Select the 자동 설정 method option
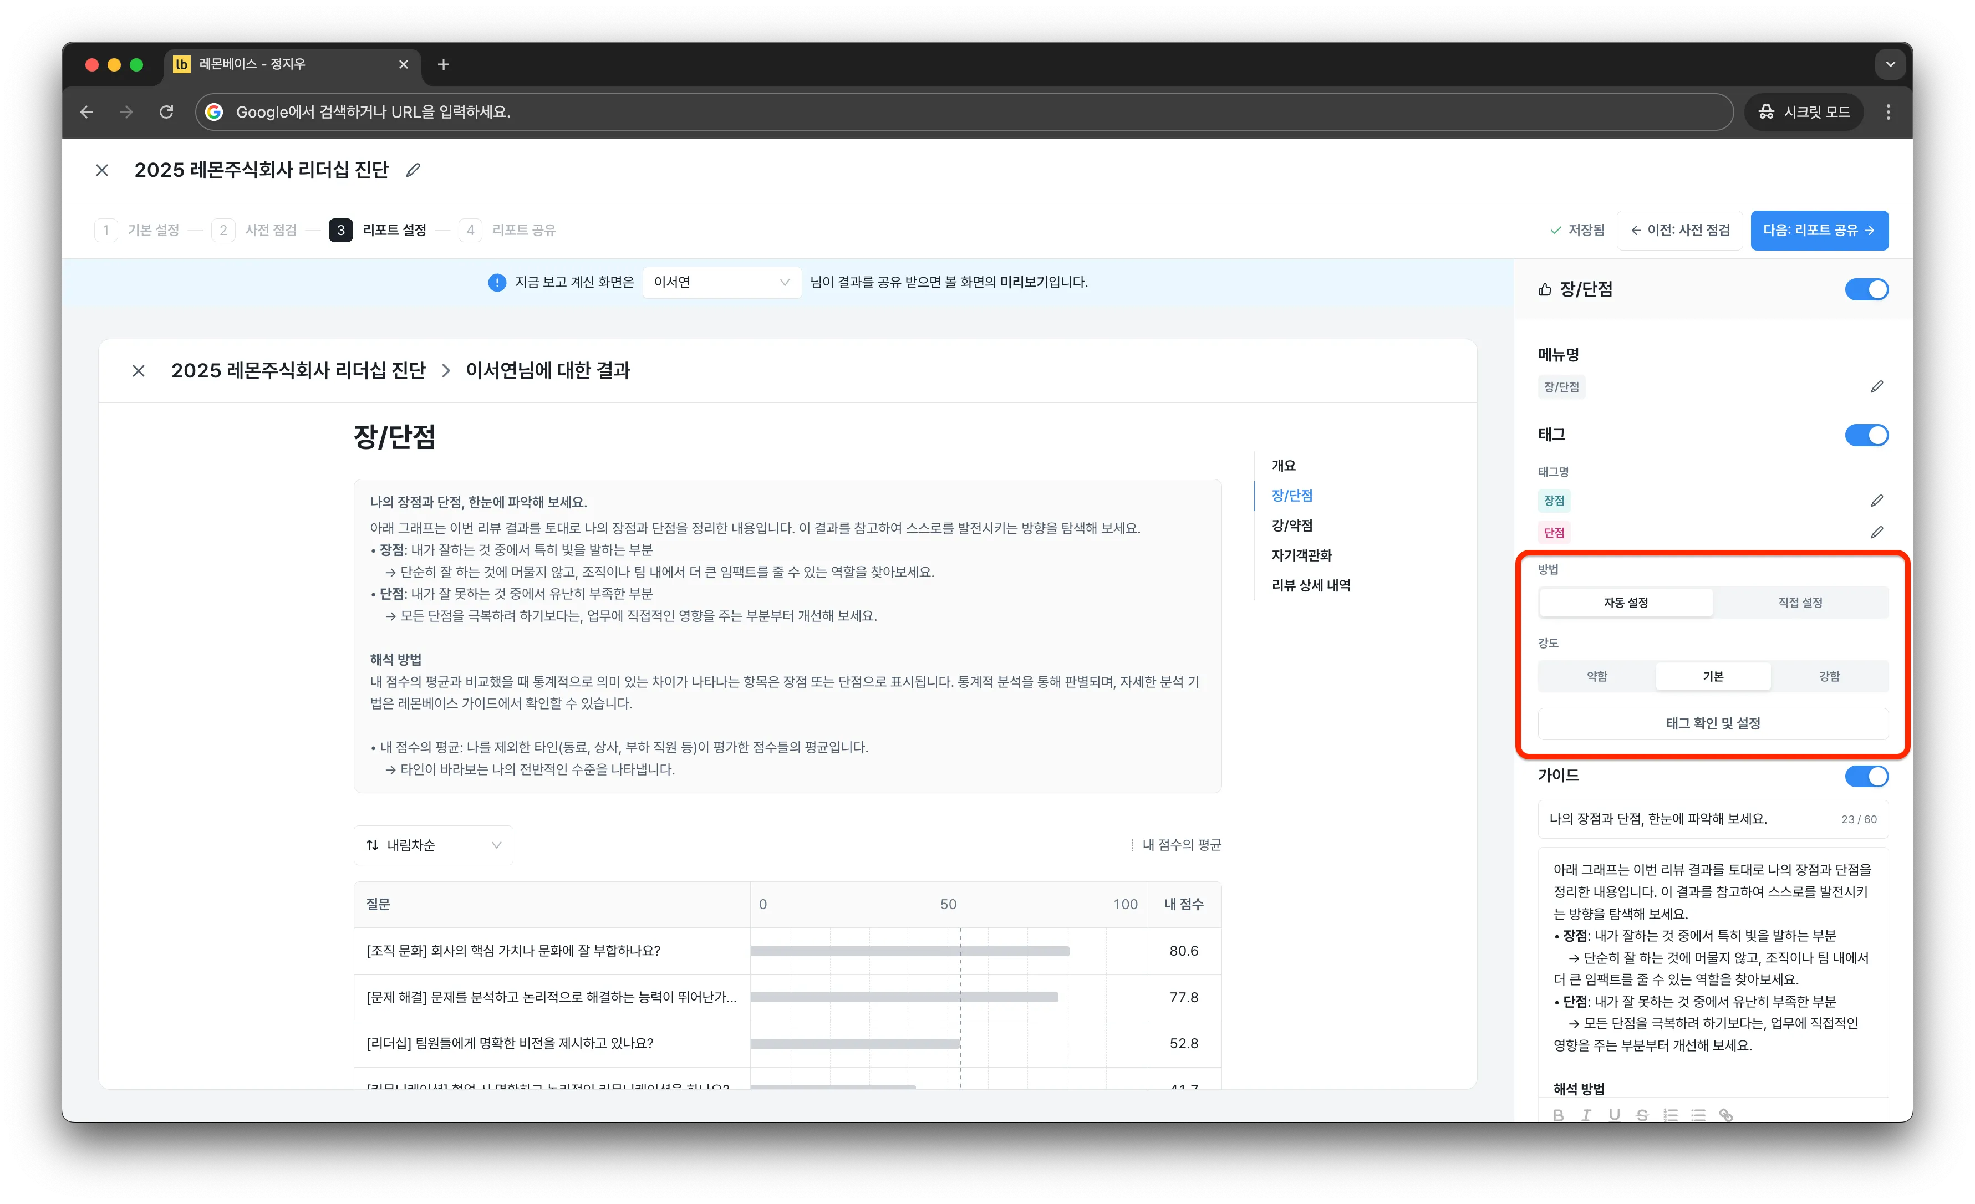 [x=1626, y=602]
